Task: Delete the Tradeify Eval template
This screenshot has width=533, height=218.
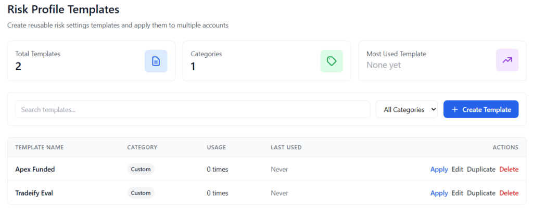Action: click(x=509, y=193)
